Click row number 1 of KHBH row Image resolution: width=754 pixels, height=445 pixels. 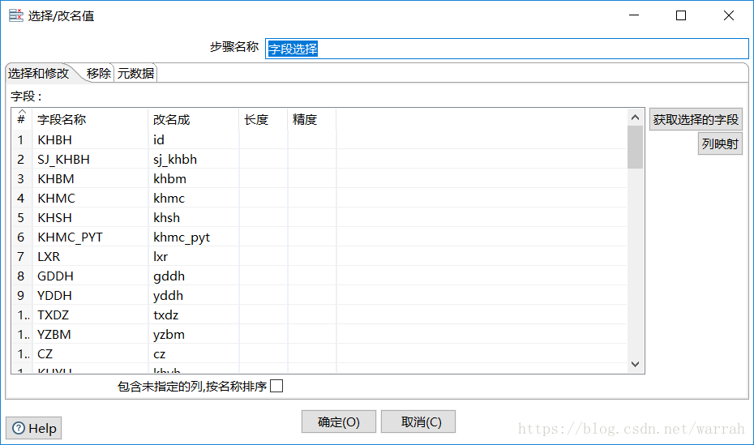[x=21, y=139]
